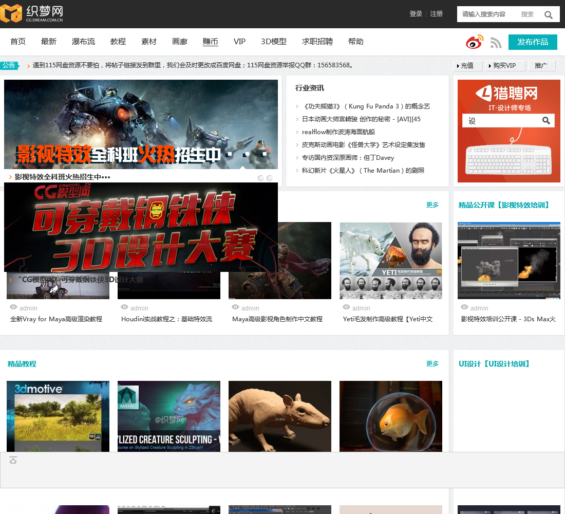The width and height of the screenshot is (565, 514).
Task: Open the Creature Sculpting Maya tutorial thumbnail
Action: coord(169,416)
